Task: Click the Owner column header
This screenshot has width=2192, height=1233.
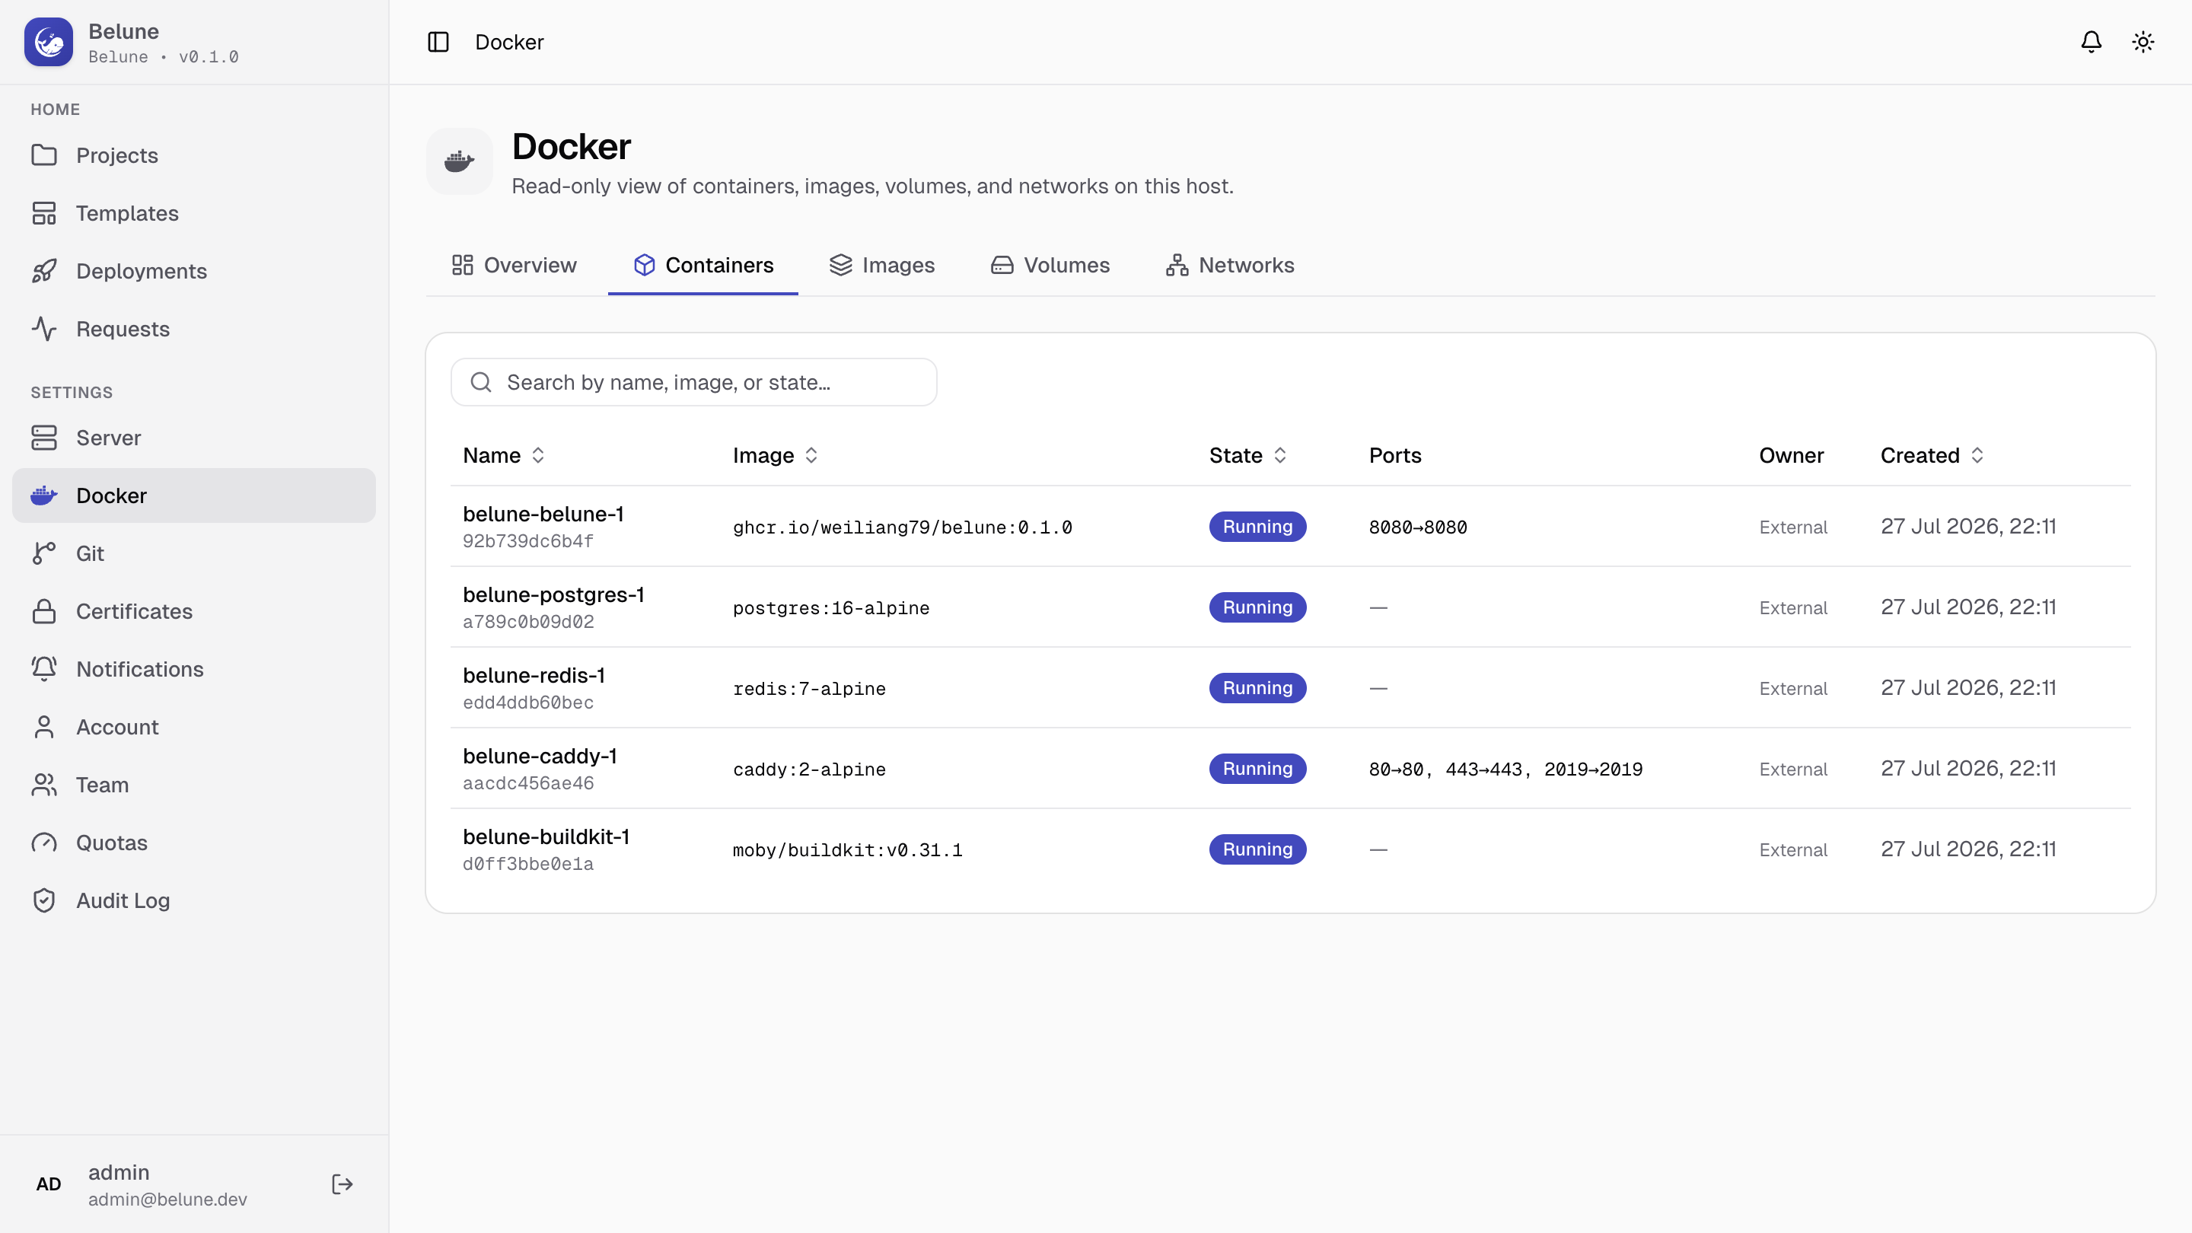Action: (1791, 455)
